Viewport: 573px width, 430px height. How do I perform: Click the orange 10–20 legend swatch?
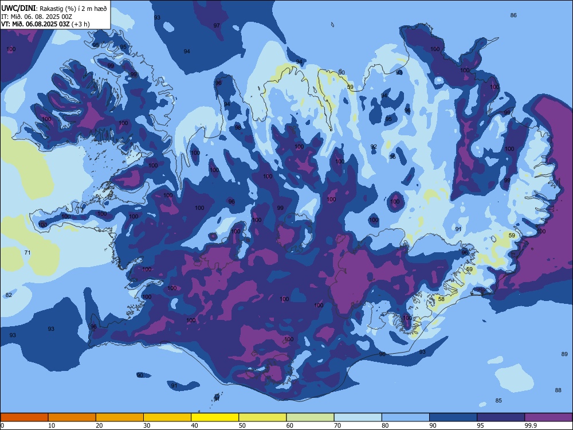72,417
